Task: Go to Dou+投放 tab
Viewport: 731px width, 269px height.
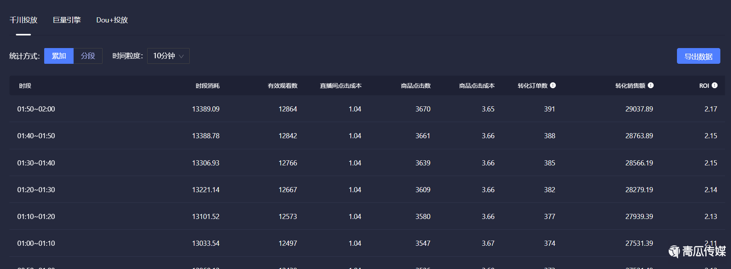Action: [x=112, y=20]
